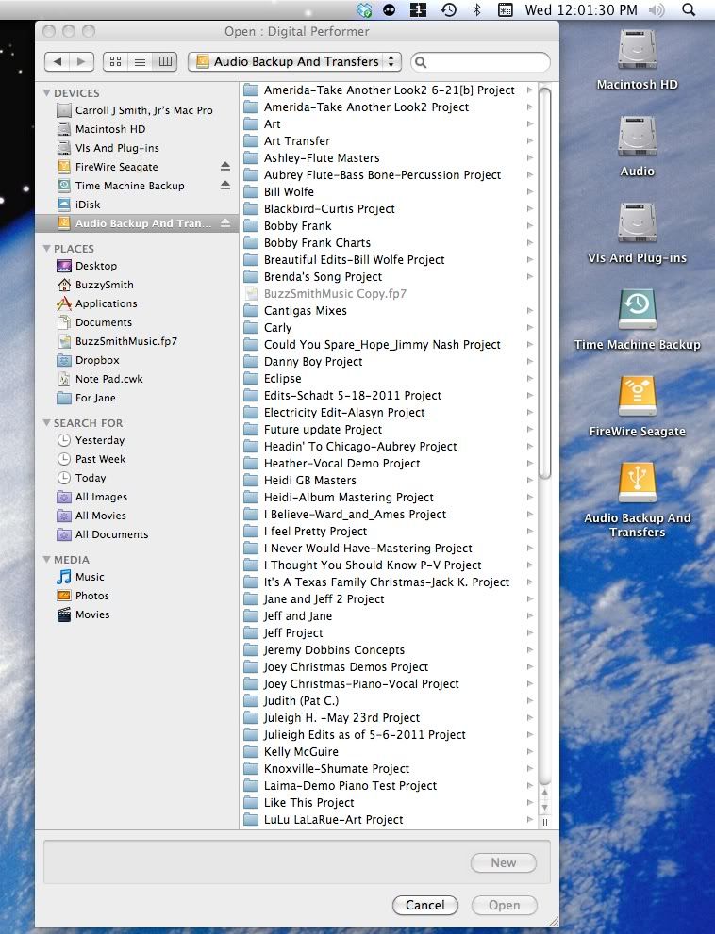Search for files from Past Week
The image size is (715, 934).
click(137, 459)
